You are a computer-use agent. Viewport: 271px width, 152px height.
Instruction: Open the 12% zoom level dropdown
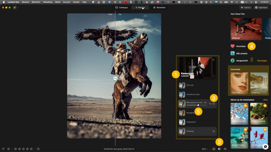[x=205, y=149]
